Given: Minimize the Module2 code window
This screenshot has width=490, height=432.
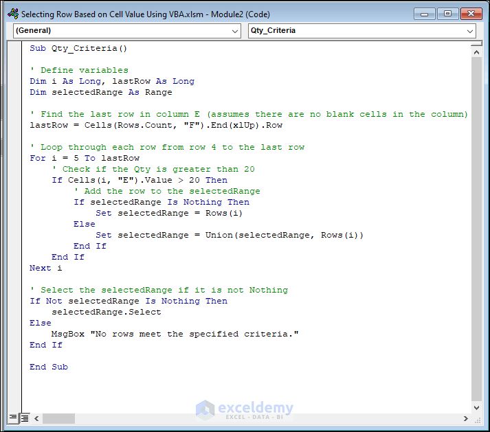Looking at the screenshot, I should click(x=425, y=14).
